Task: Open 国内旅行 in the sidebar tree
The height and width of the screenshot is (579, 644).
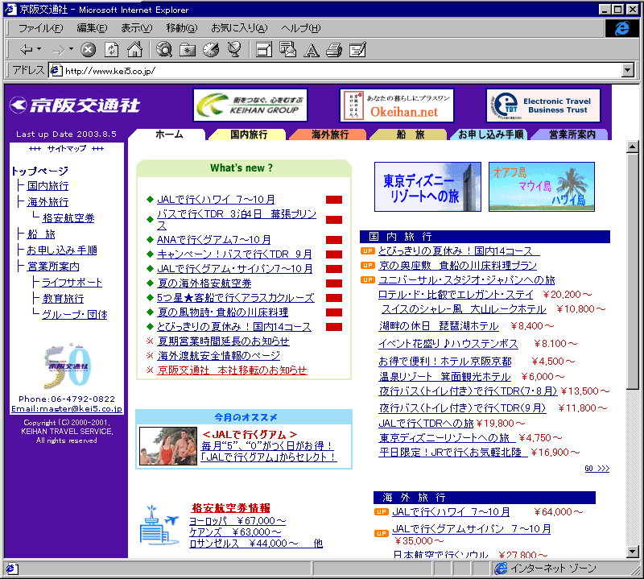Action: click(x=47, y=186)
